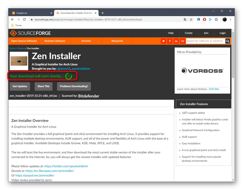
Task: Click the Graphical Network Configuration item
Action: tap(201, 130)
